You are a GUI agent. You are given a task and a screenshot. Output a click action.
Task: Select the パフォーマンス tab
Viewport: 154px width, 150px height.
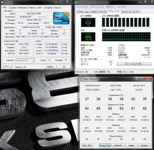click(114, 12)
